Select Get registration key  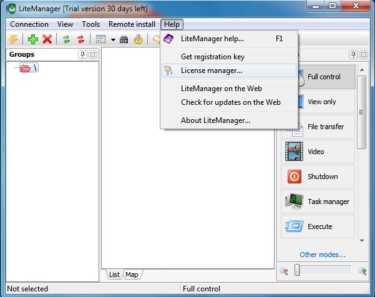click(x=229, y=57)
